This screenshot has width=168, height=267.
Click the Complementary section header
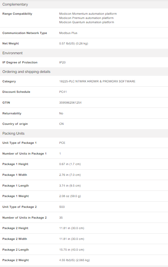(15, 5)
